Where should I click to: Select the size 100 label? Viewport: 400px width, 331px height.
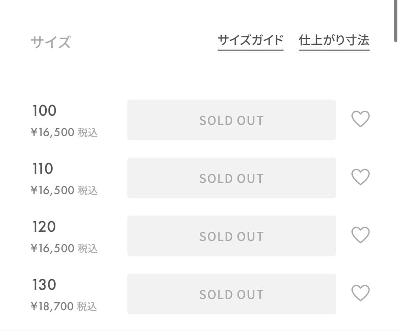click(44, 111)
